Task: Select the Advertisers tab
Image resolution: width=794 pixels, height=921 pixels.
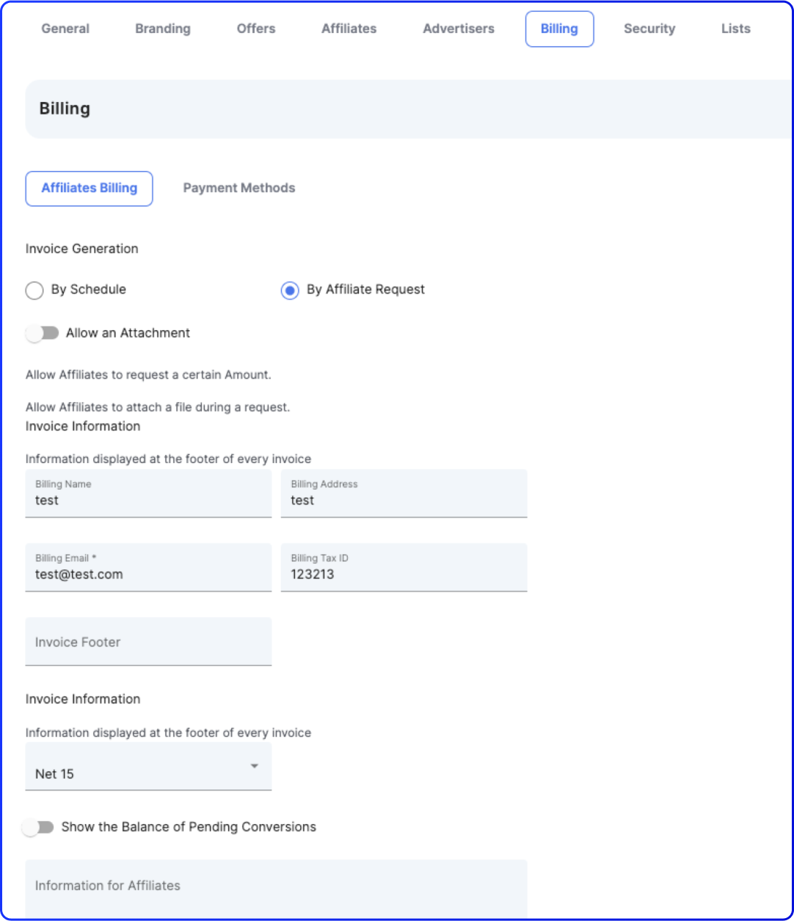Action: click(x=459, y=29)
